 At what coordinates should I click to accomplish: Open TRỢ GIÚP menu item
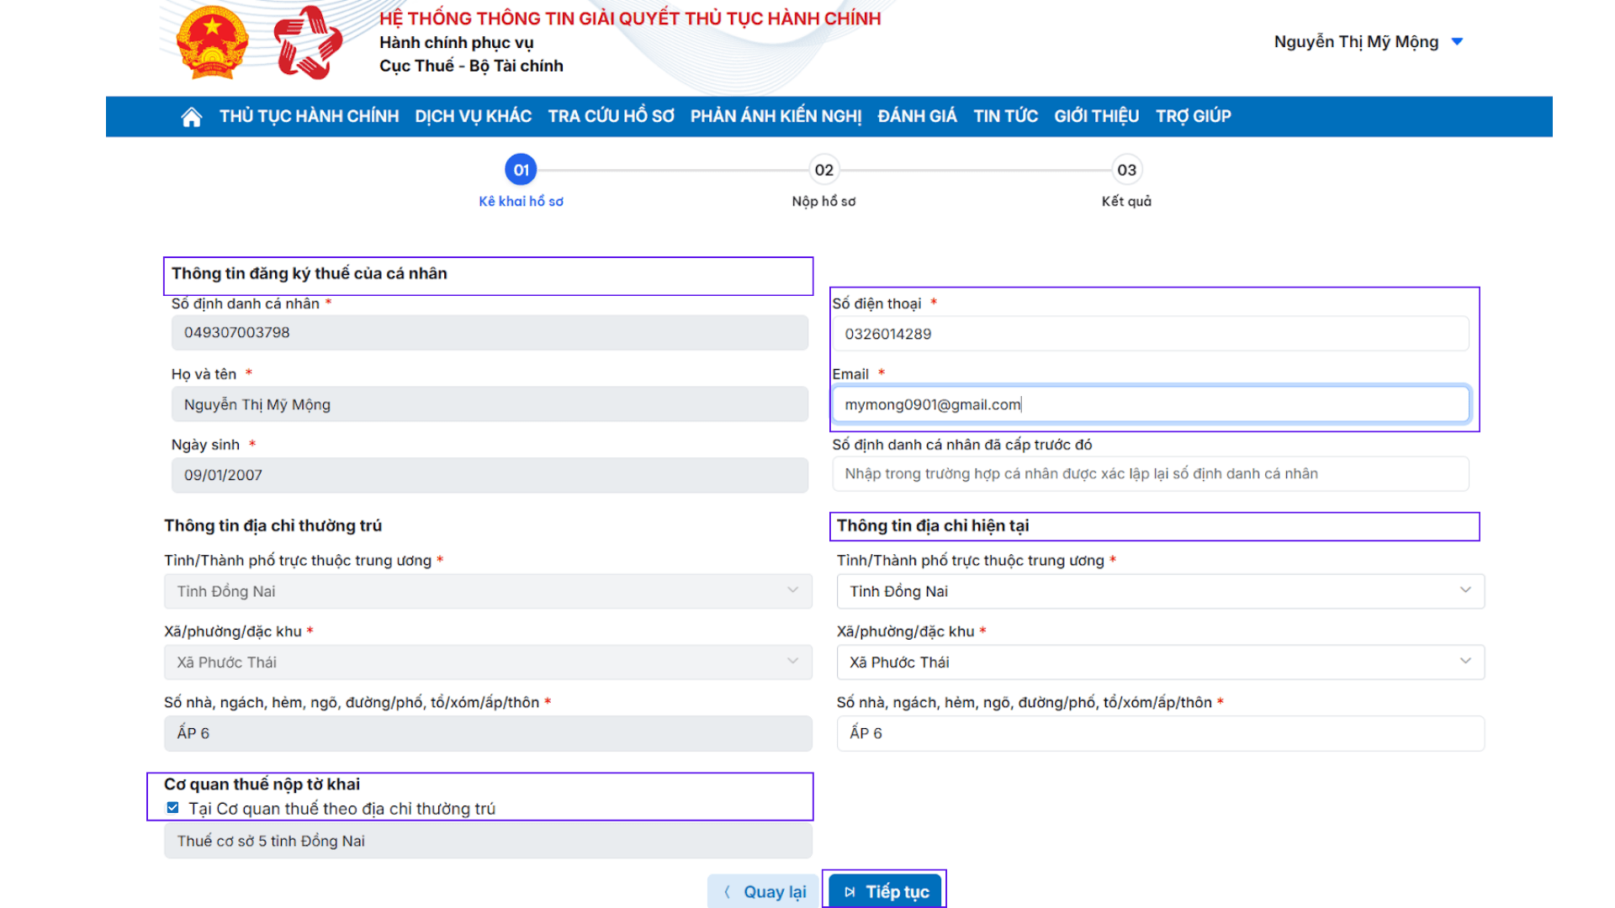coord(1193,117)
